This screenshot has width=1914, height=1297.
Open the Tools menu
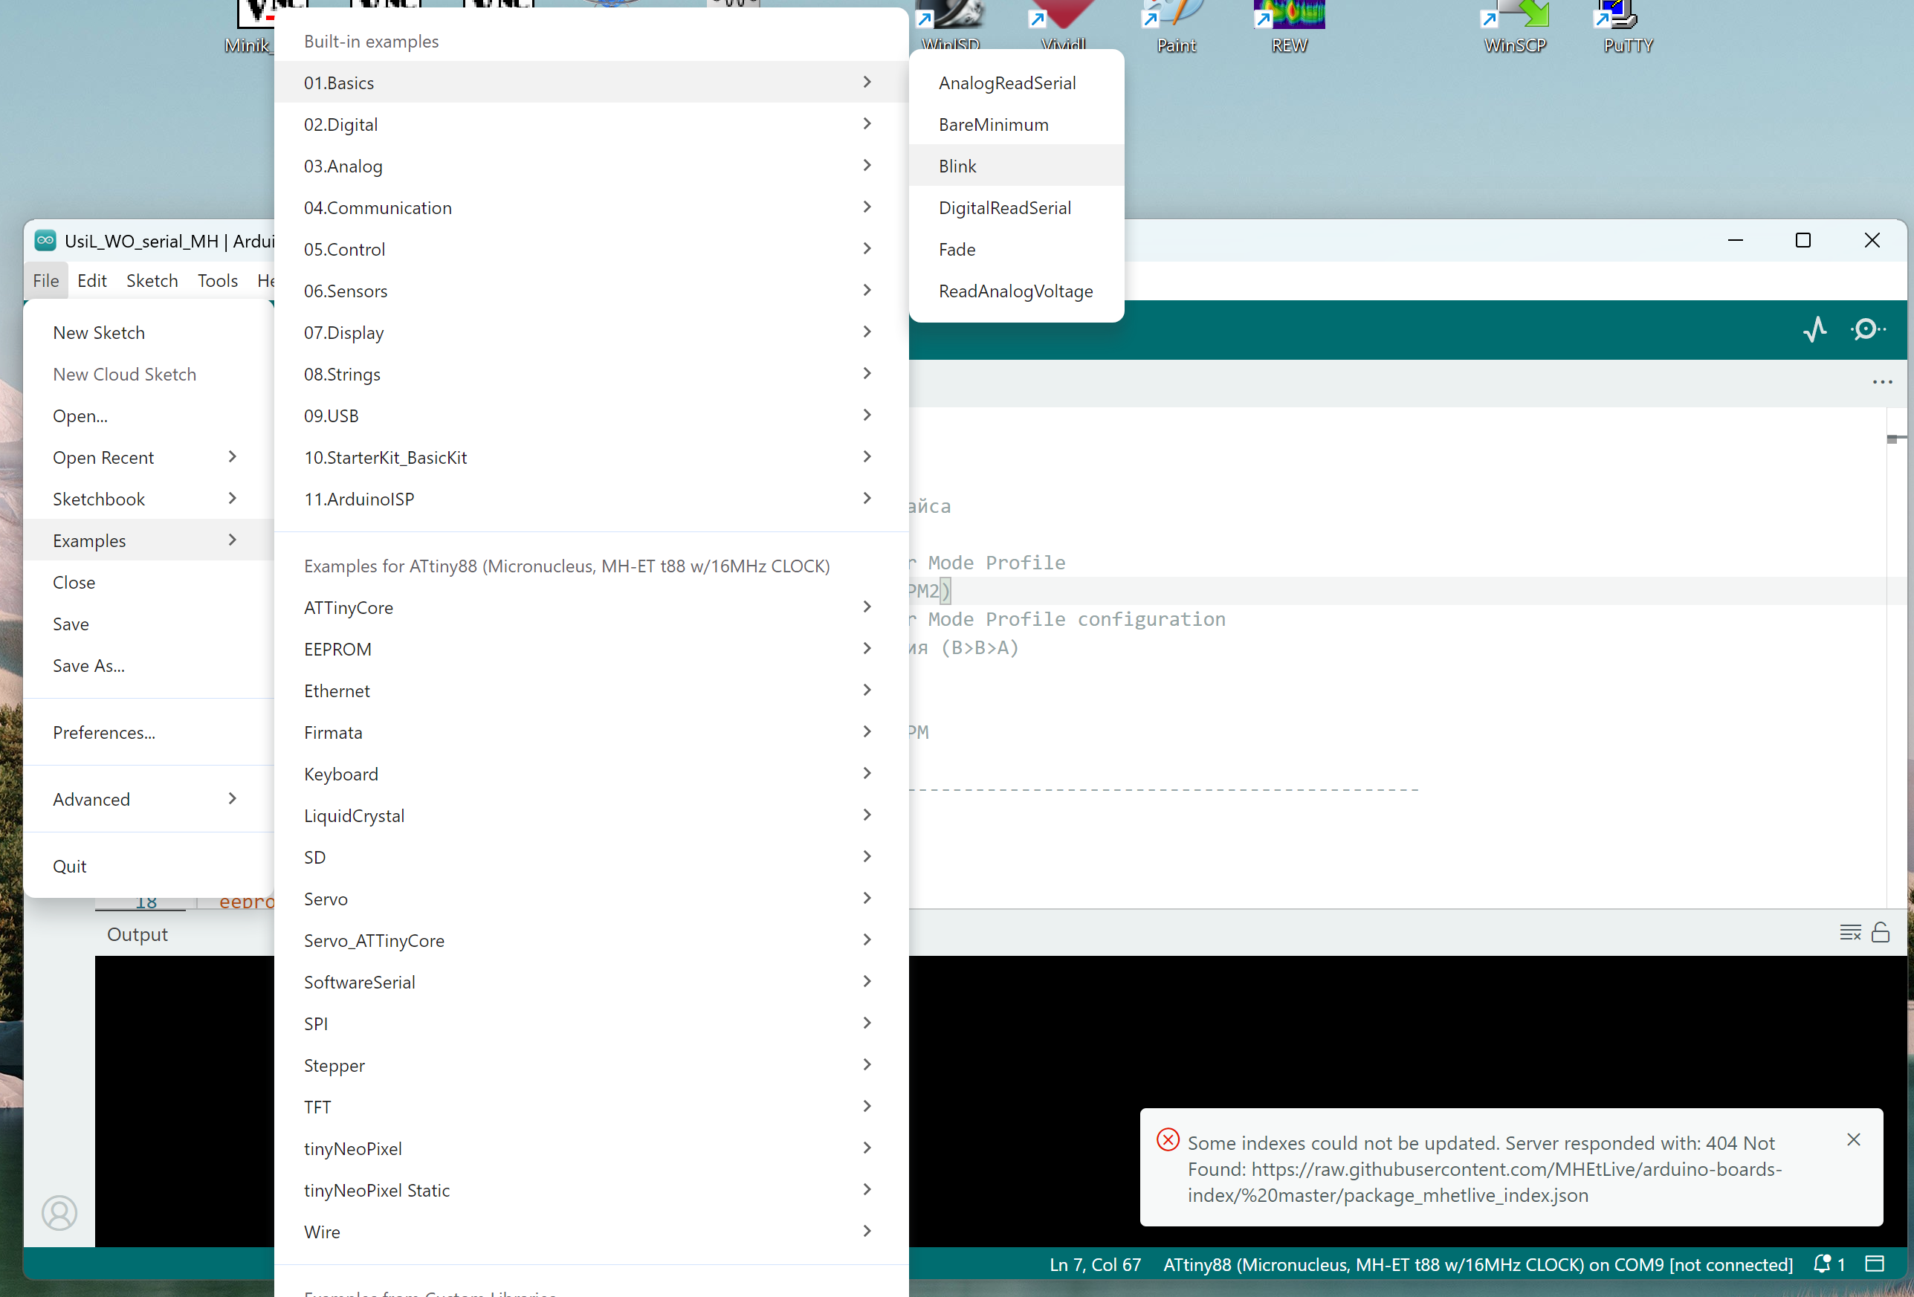218,281
